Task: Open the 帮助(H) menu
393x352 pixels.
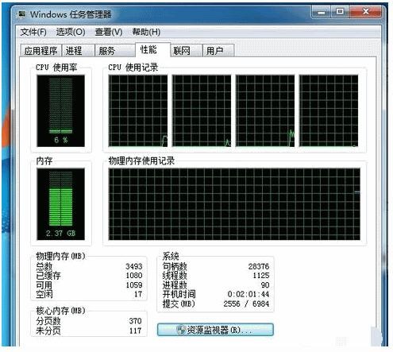Action: (x=146, y=32)
